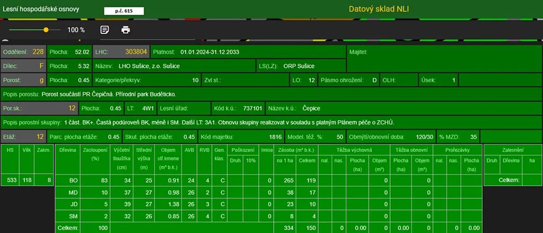This screenshot has width=543, height=233.
Task: Click the Kategorie/překryv field
Action: (x=147, y=80)
